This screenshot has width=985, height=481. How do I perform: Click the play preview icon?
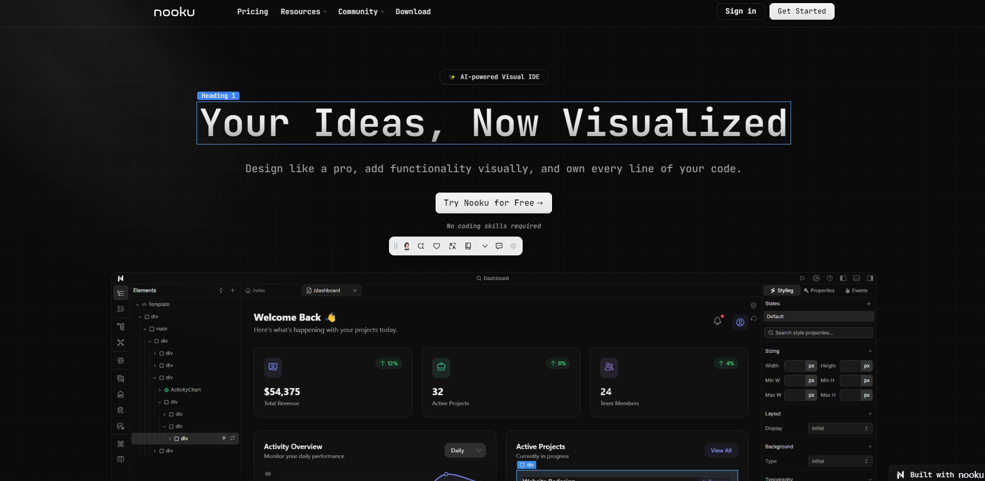803,278
